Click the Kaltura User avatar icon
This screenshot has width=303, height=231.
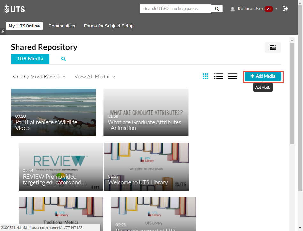233,9
